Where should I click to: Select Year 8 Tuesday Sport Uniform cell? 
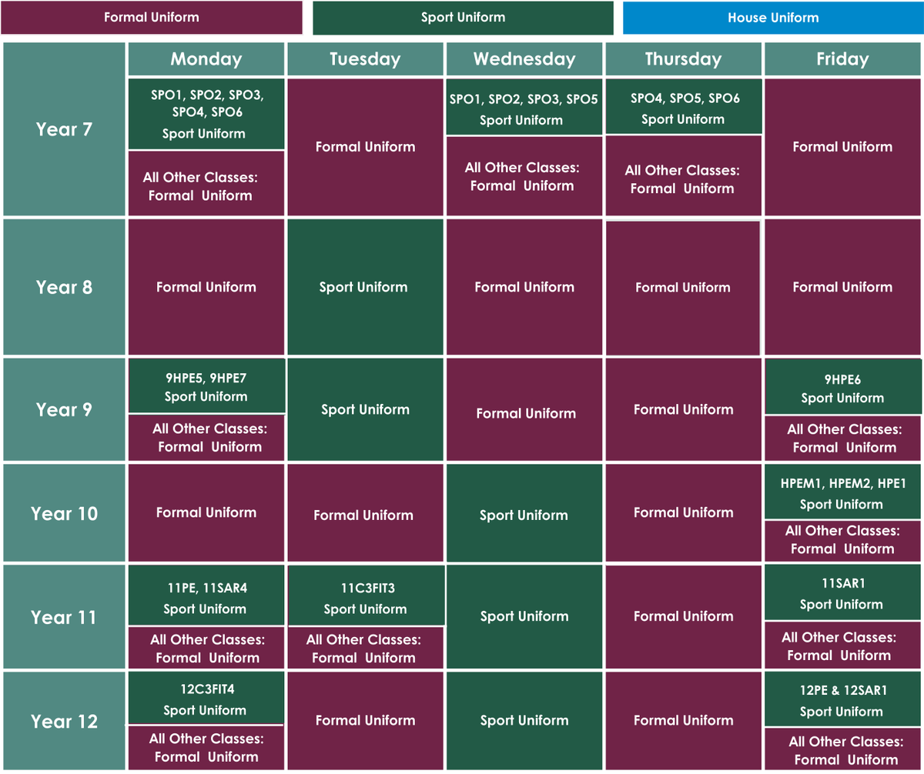point(364,287)
